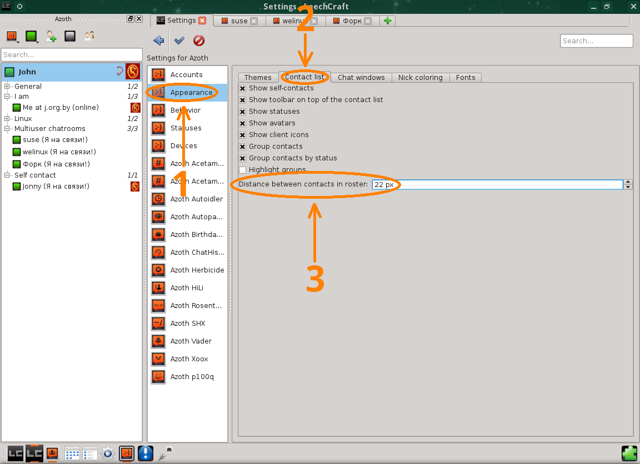640x464 pixels.
Task: Click the two-people icon in Azoth toolbar
Action: 89,36
